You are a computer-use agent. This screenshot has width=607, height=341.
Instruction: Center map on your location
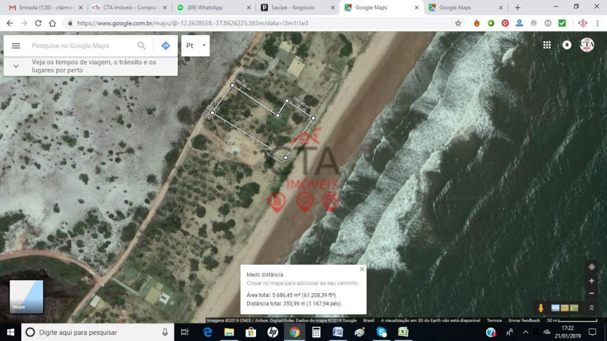tap(591, 267)
